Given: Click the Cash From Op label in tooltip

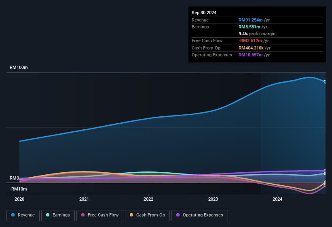Looking at the screenshot, I should pos(206,48).
